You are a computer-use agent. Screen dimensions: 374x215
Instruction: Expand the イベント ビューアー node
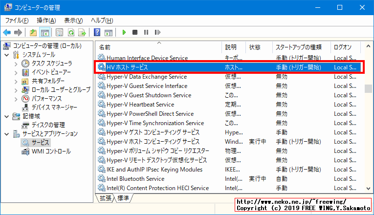tap(16, 73)
